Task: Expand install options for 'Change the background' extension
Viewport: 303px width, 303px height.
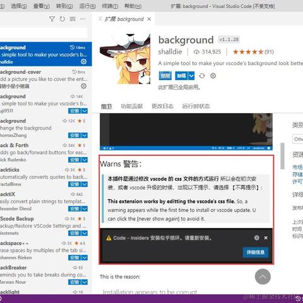Action: tap(85, 135)
